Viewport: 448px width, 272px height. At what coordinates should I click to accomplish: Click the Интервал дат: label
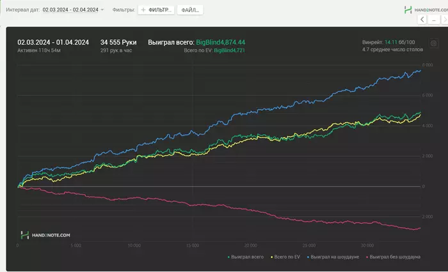(23, 10)
